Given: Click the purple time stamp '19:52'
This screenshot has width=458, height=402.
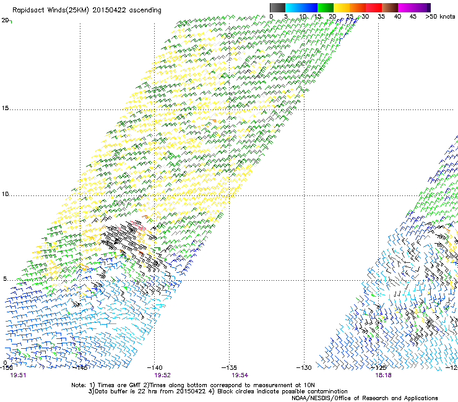Looking at the screenshot, I should (x=162, y=375).
